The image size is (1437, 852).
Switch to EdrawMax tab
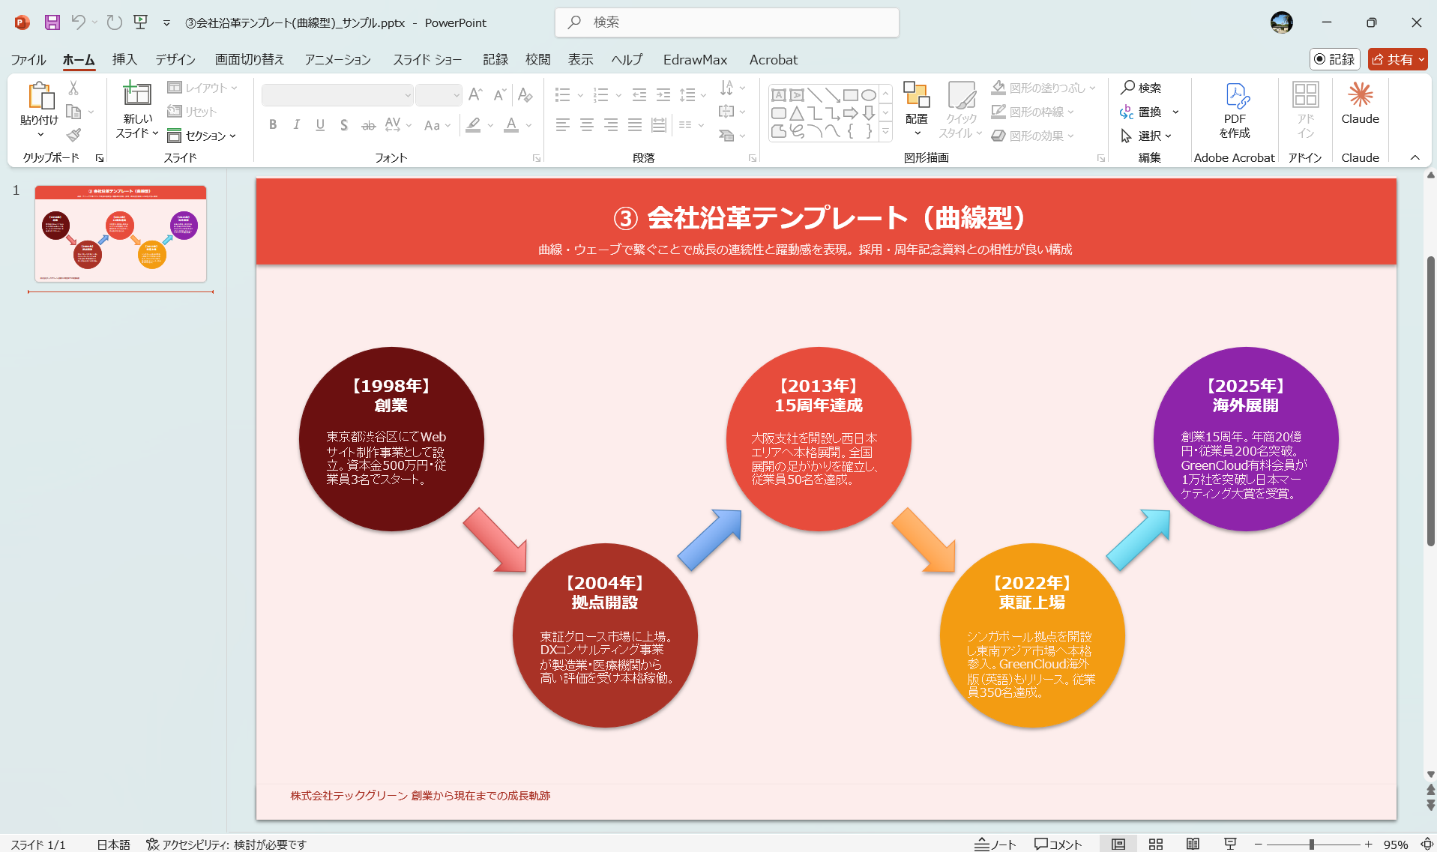point(695,60)
